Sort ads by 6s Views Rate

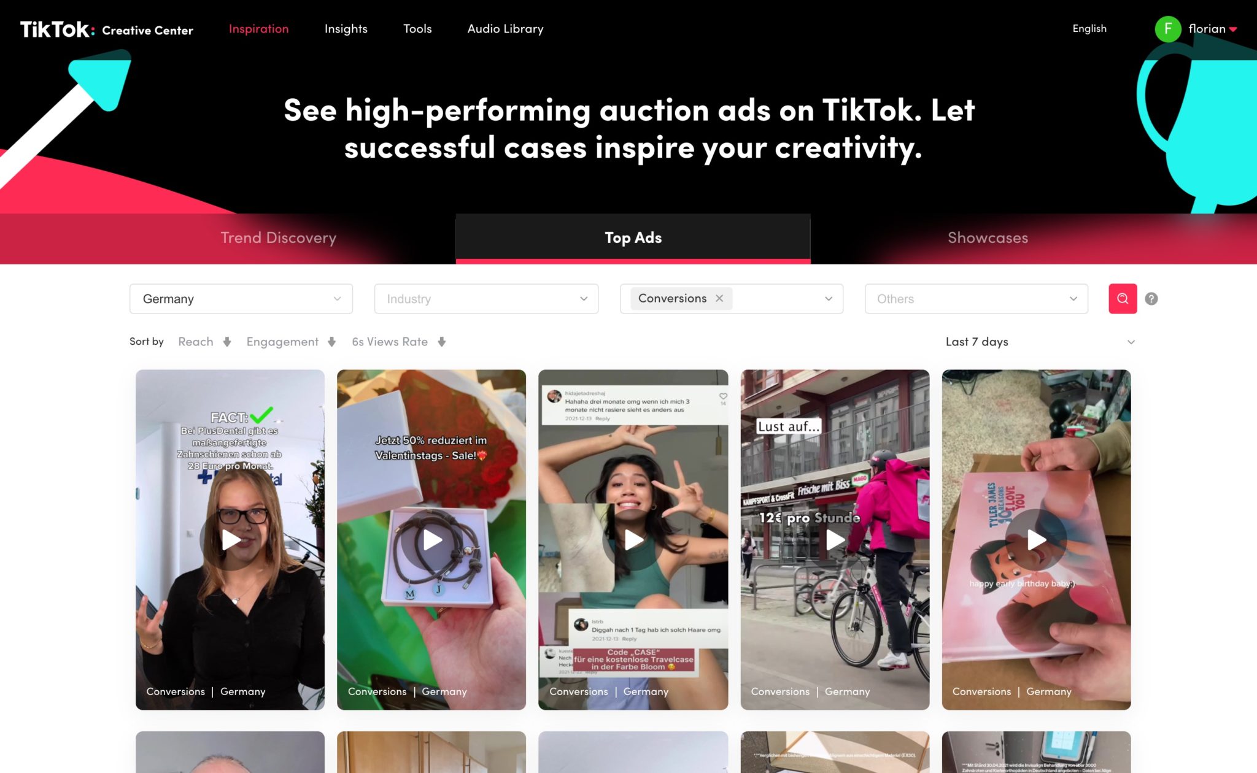pos(398,342)
